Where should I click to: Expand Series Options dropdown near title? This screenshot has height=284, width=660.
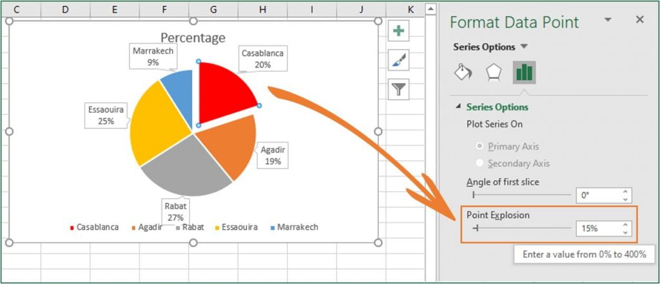tap(523, 46)
